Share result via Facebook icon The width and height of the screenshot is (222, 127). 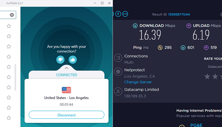(118, 14)
